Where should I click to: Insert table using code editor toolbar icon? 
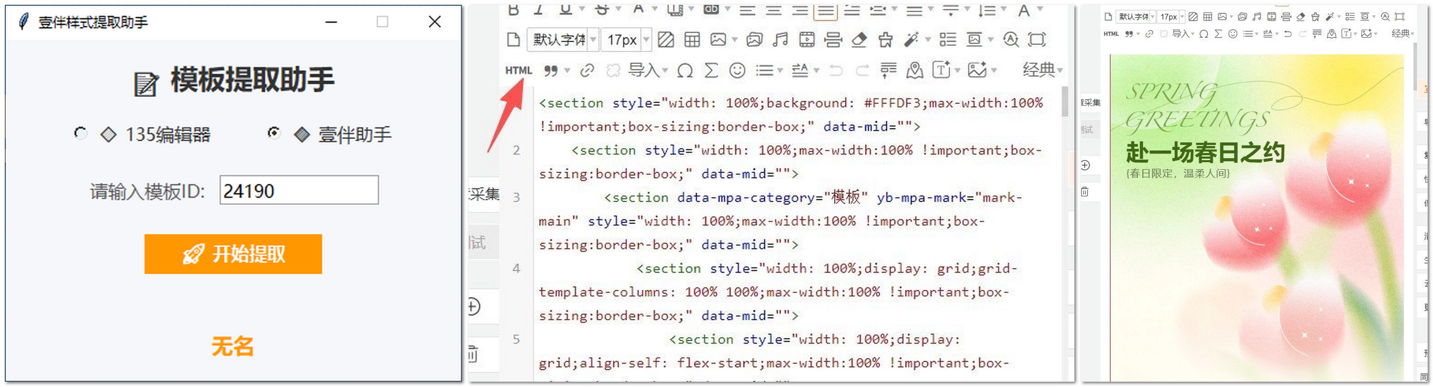tap(692, 39)
